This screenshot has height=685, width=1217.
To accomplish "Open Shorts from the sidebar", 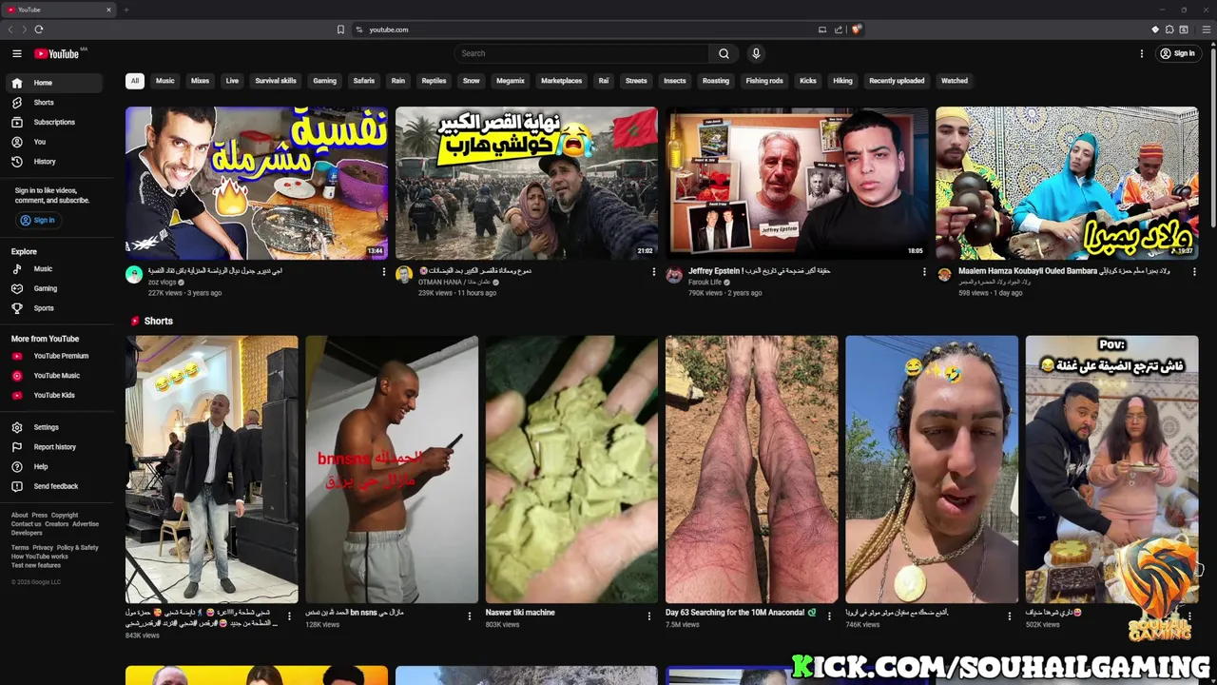I will pyautogui.click(x=53, y=103).
